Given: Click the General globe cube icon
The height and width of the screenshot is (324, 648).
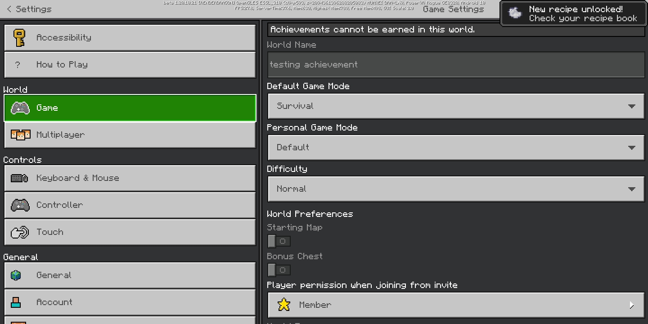Looking at the screenshot, I should (x=16, y=275).
